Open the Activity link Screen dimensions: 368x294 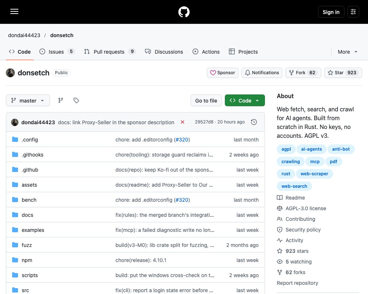[290, 240]
